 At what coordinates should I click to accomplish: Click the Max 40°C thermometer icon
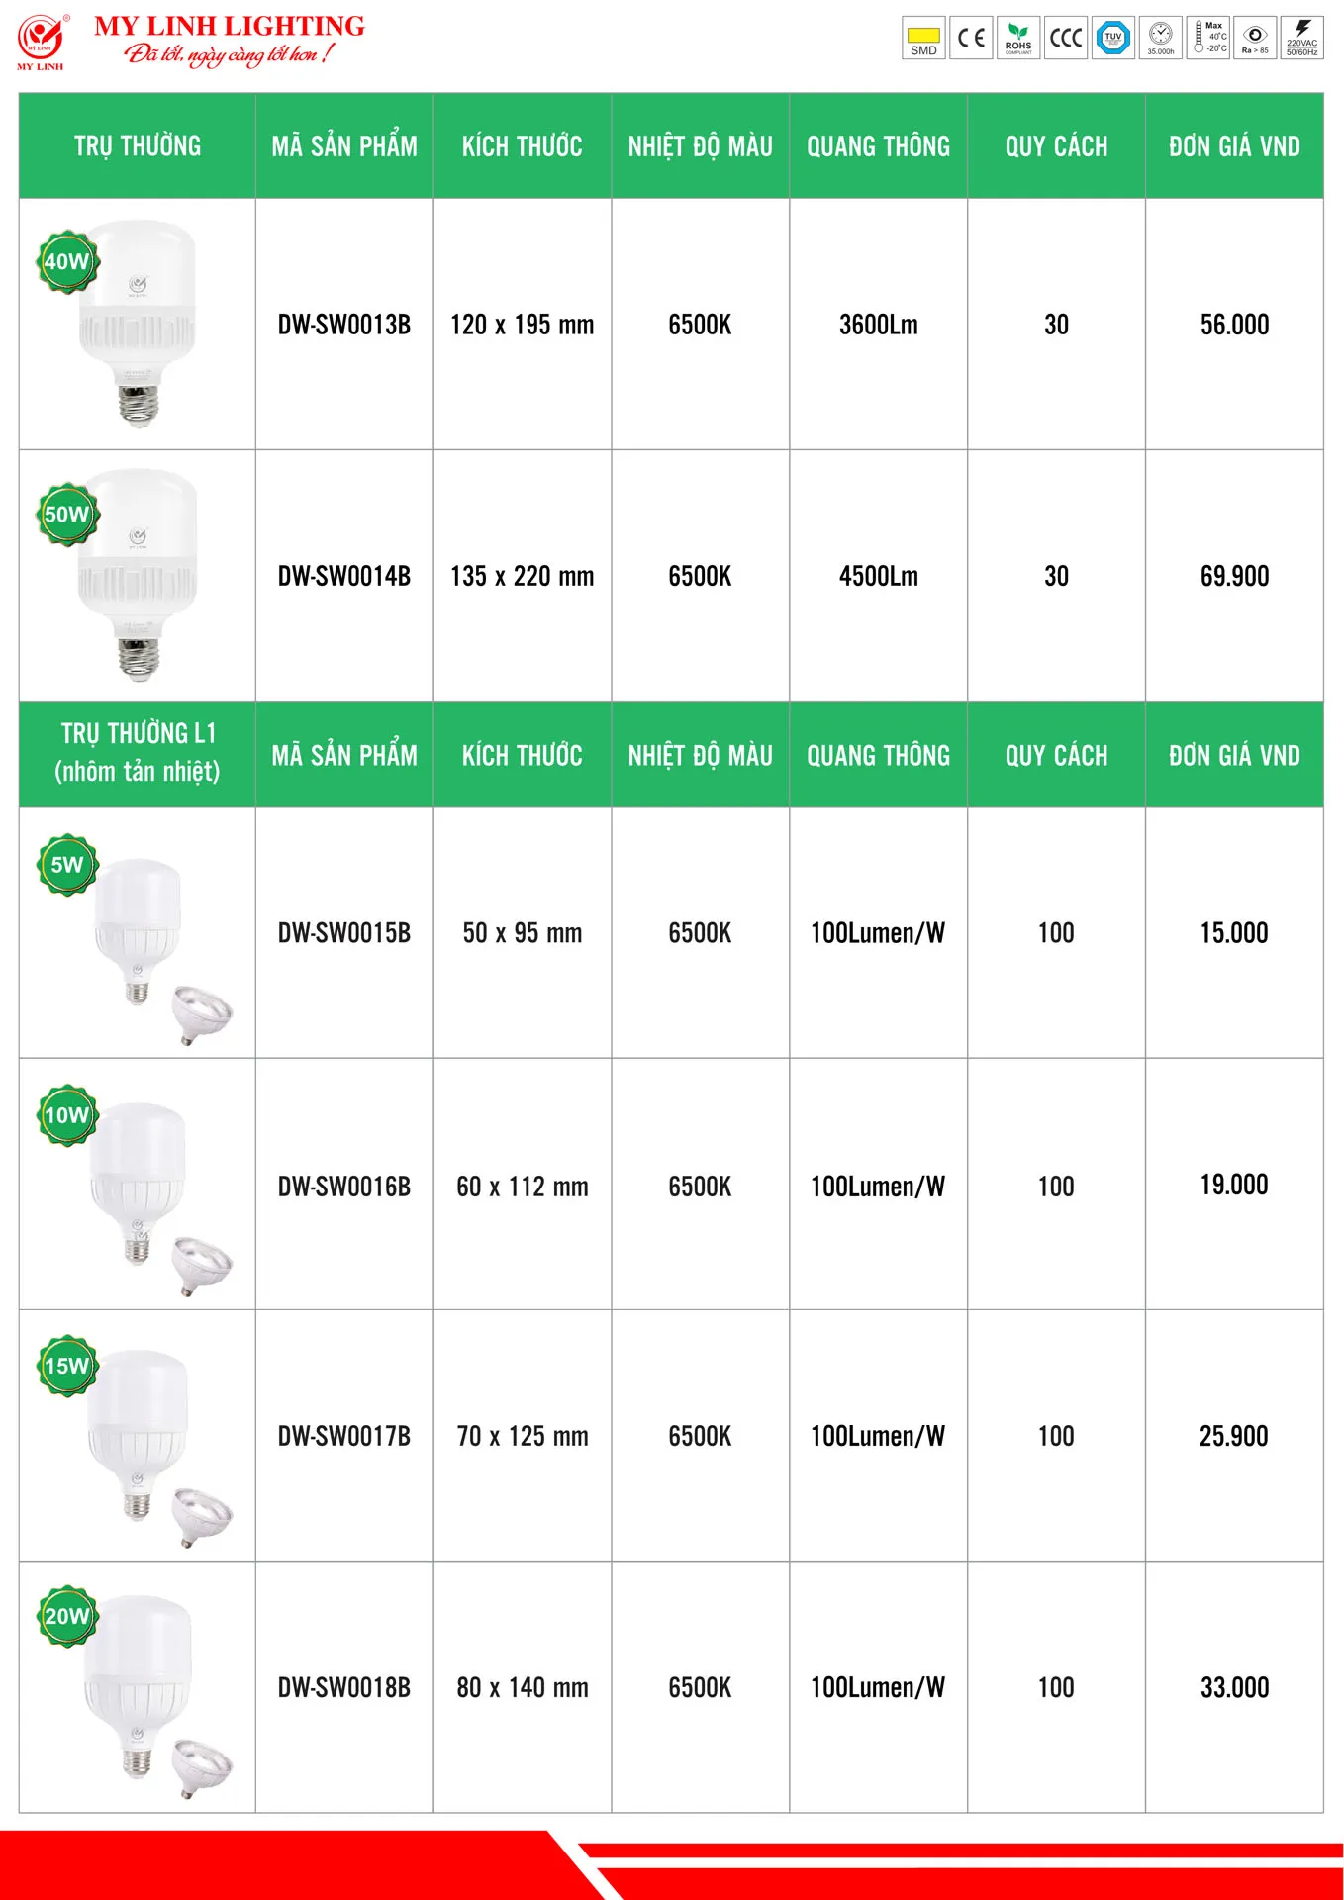(x=1208, y=38)
